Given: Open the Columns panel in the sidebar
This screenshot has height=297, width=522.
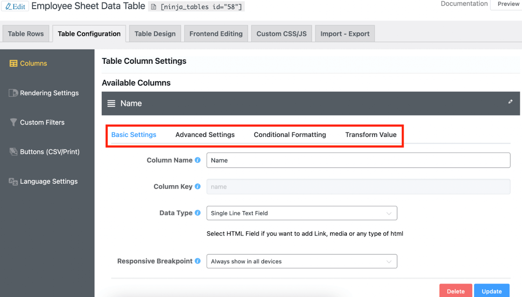Looking at the screenshot, I should 33,63.
